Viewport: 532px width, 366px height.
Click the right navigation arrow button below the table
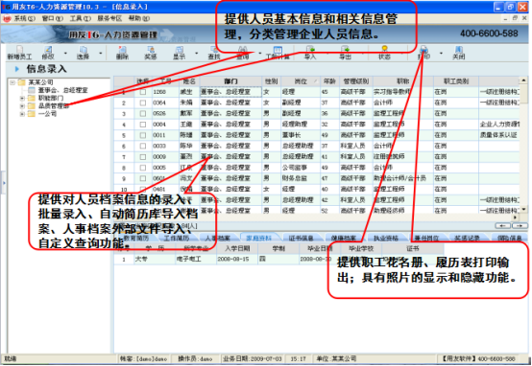click(520, 225)
